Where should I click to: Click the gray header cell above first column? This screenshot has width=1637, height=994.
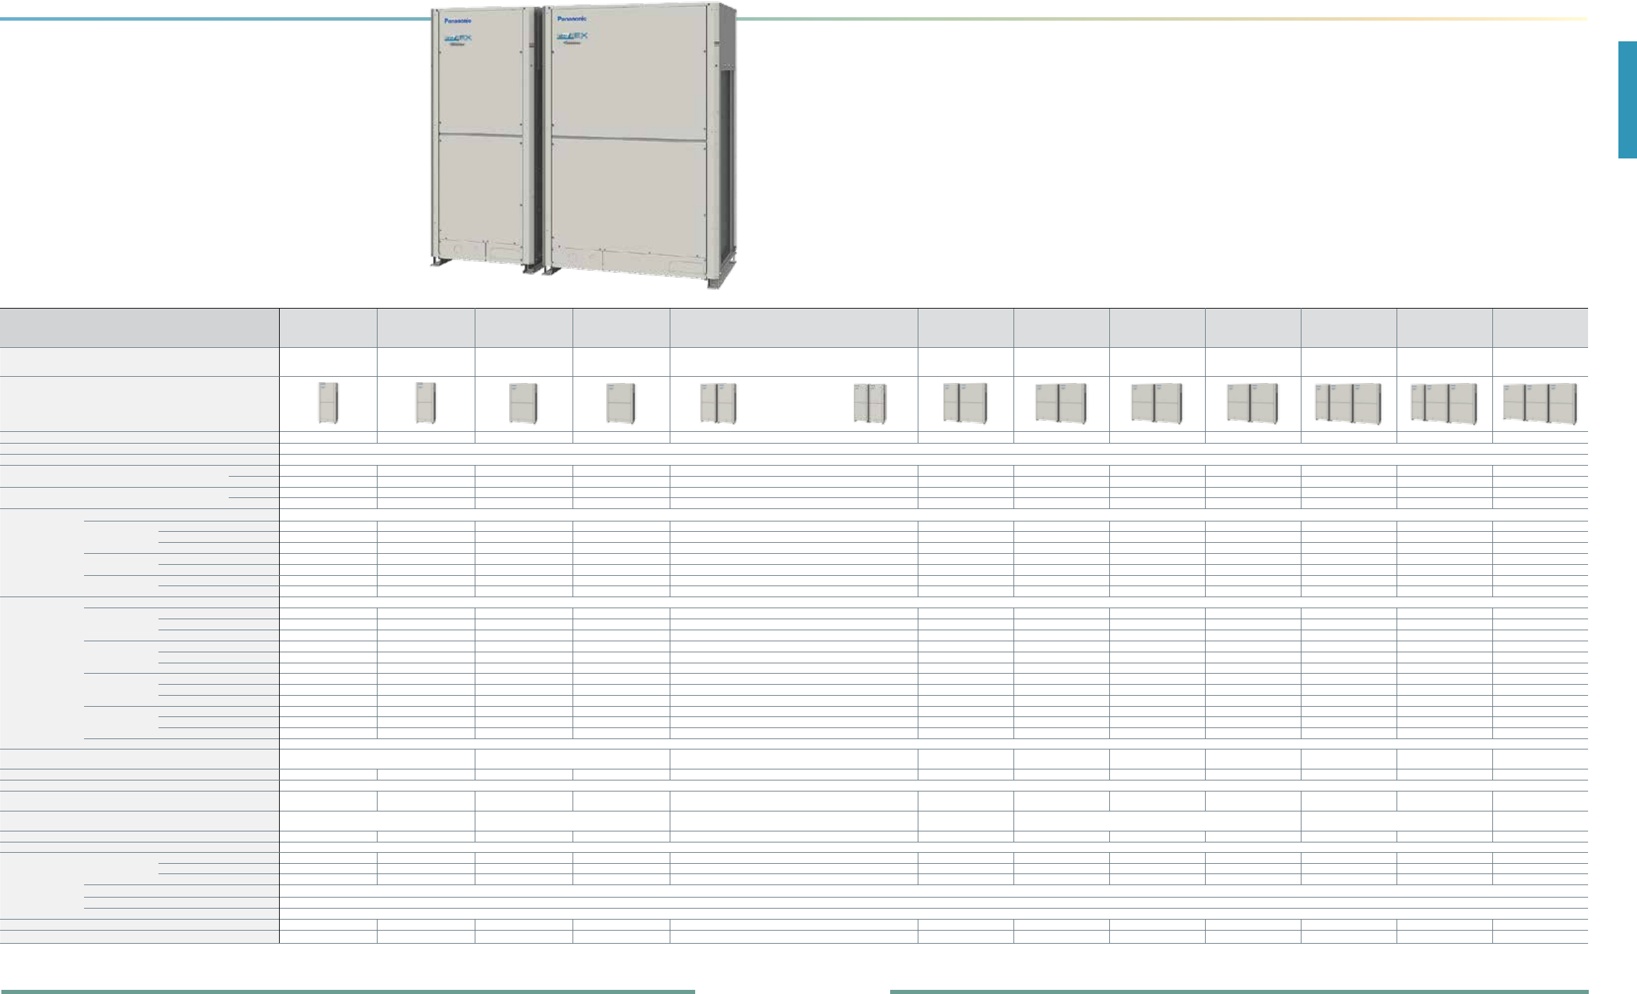(x=328, y=328)
